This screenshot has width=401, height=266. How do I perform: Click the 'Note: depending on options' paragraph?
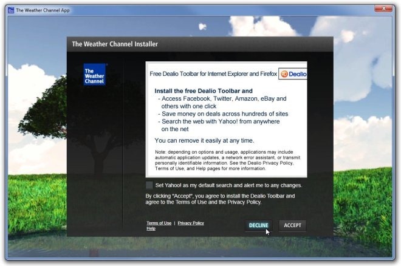tap(227, 160)
